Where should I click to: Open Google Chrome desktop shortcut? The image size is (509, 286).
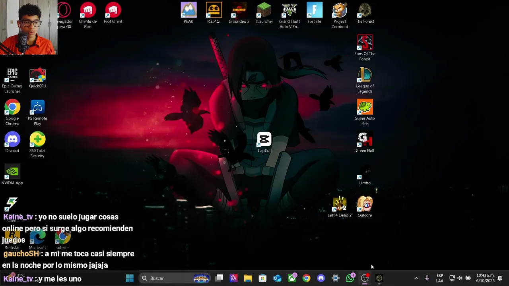(x=12, y=112)
